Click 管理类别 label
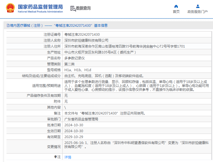Screen dimensions: 213x162 click(54, 64)
